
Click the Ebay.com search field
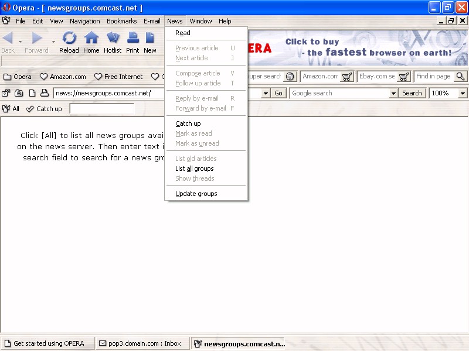click(378, 77)
